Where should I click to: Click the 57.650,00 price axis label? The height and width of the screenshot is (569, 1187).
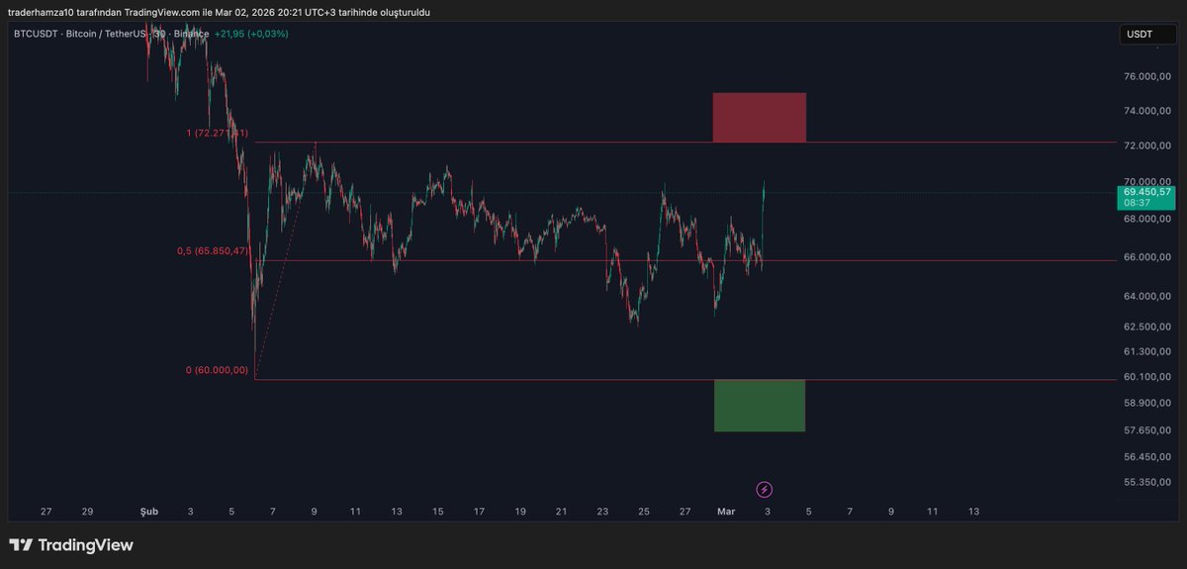tap(1148, 430)
